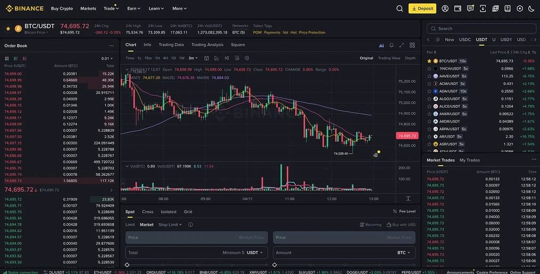
Task: Show sell orders only in order book
Action: (x=24, y=58)
